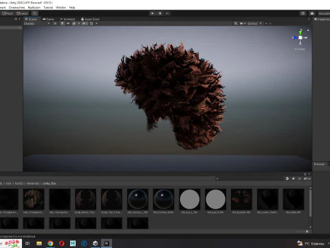Open the scene camera settings icon
This screenshot has width=330, height=248.
tap(241, 23)
